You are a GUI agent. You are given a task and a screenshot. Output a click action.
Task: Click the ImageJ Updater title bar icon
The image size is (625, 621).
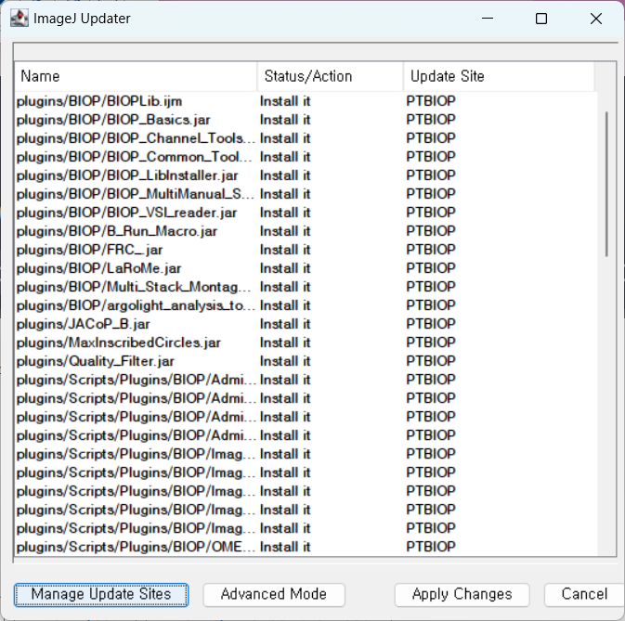[20, 19]
